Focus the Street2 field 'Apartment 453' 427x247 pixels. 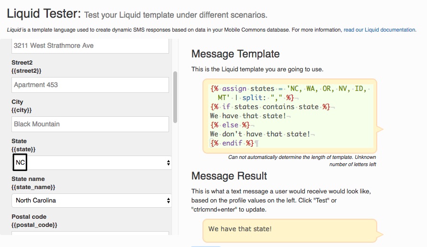(x=90, y=85)
